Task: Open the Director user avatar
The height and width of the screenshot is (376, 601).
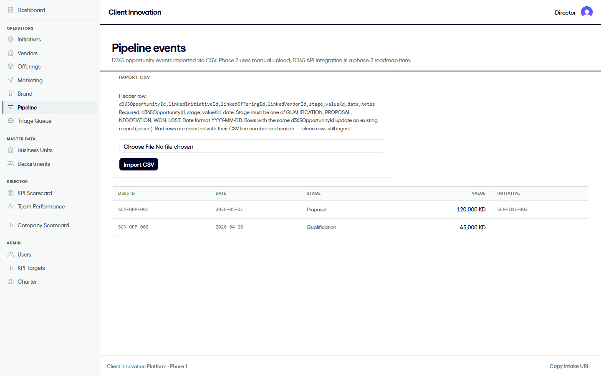Action: pos(586,13)
